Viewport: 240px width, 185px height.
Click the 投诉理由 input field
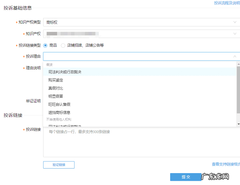(136, 56)
